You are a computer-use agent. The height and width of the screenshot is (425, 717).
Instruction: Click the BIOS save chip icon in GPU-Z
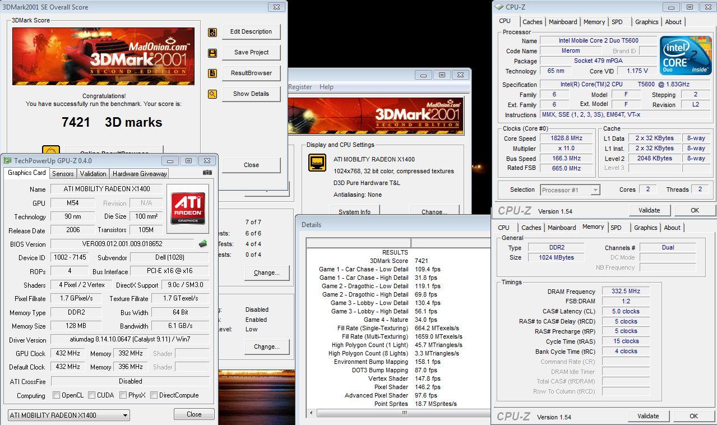click(x=203, y=244)
